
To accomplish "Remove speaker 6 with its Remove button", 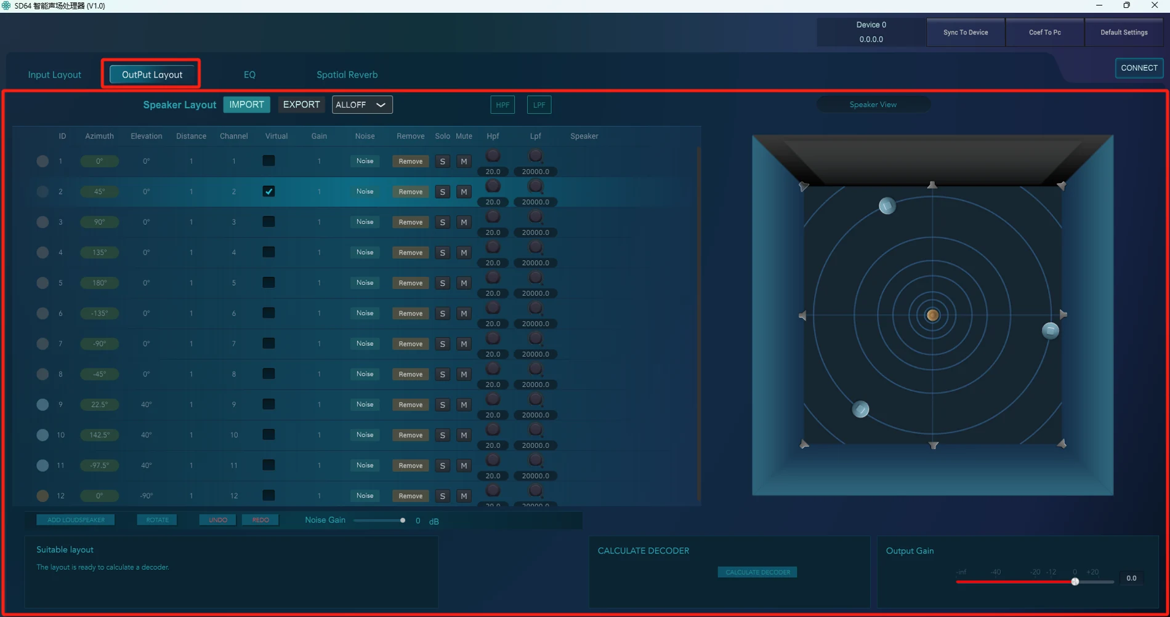I will point(410,313).
